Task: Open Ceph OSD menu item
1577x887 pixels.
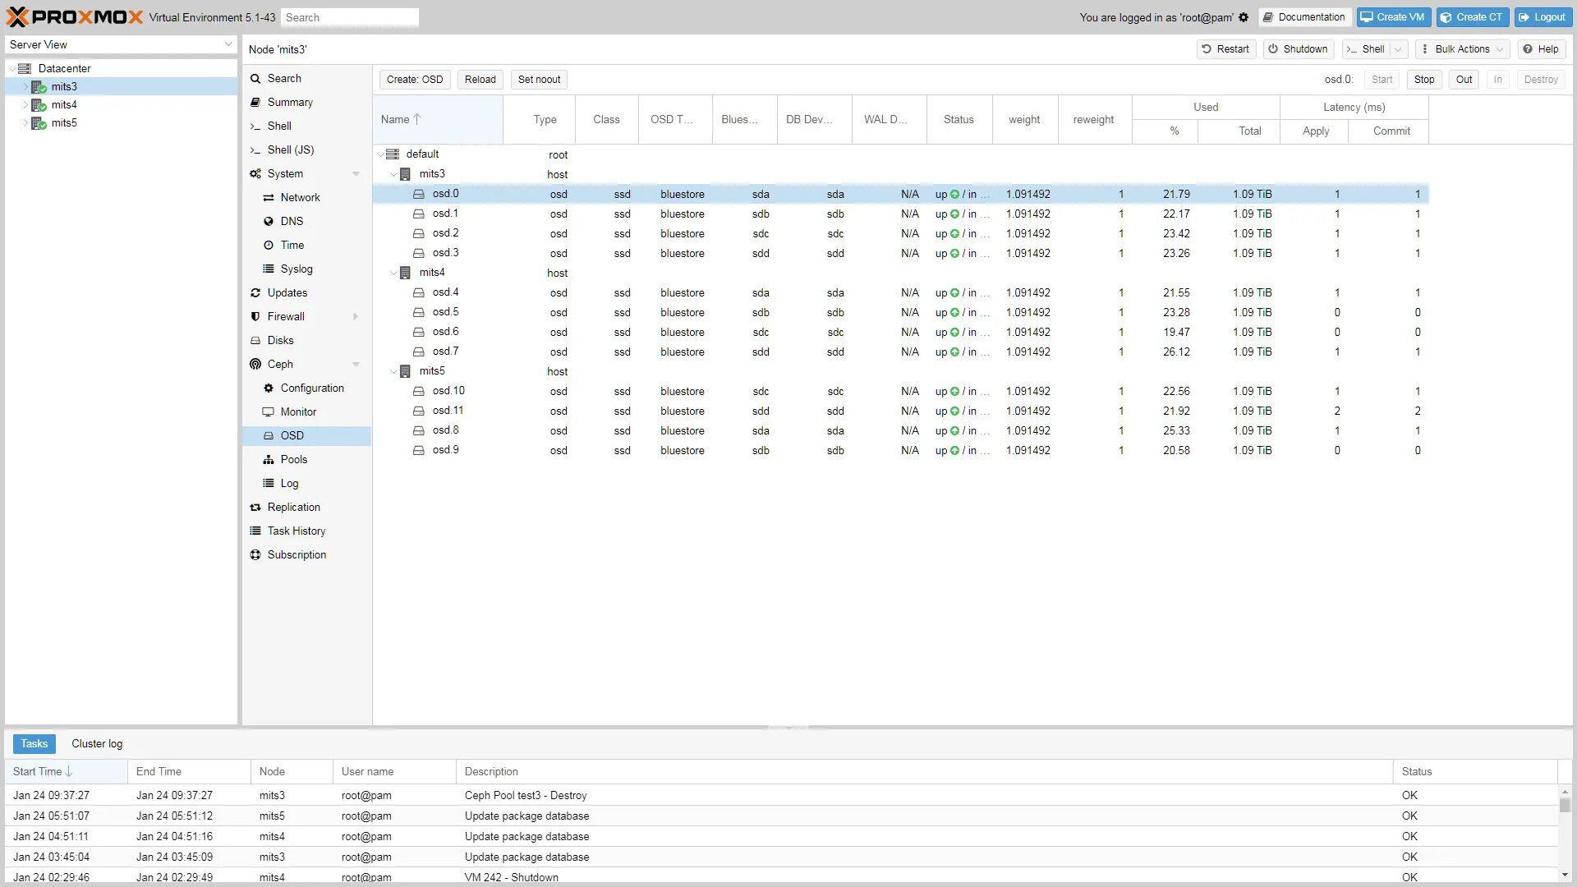Action: click(292, 435)
